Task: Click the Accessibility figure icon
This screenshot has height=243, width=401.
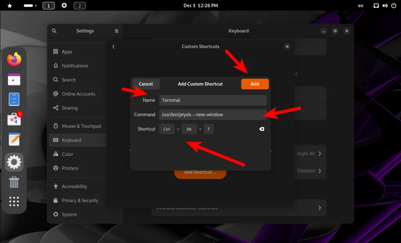Action: pyautogui.click(x=56, y=186)
